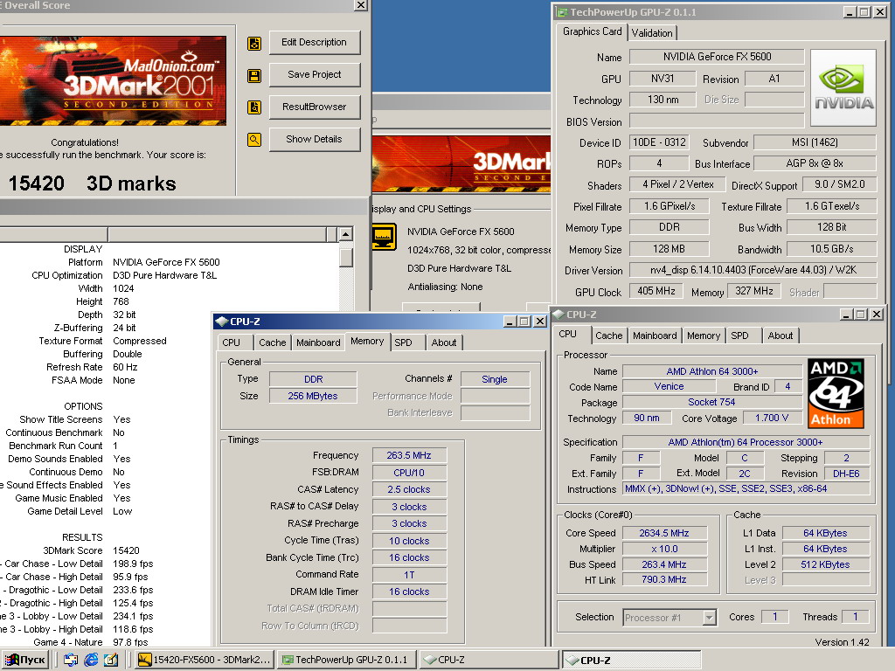Open About tab in Memory CPU-Z window
This screenshot has height=671, width=895.
443,342
